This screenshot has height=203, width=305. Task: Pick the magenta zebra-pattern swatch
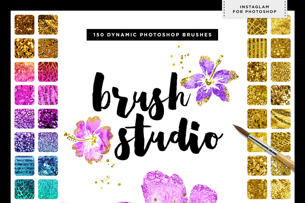(x=48, y=95)
